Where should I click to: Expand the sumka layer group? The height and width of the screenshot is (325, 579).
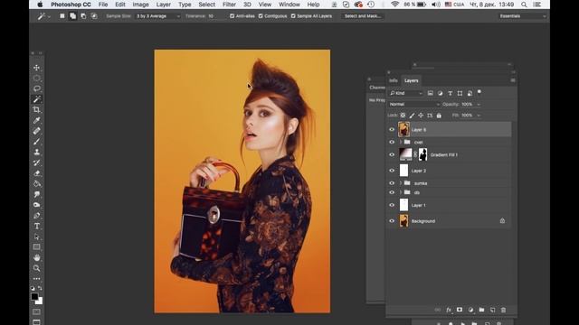coord(401,183)
